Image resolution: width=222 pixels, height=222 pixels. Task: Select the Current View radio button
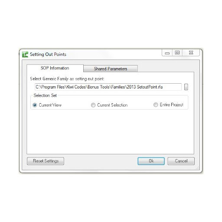pos(35,105)
